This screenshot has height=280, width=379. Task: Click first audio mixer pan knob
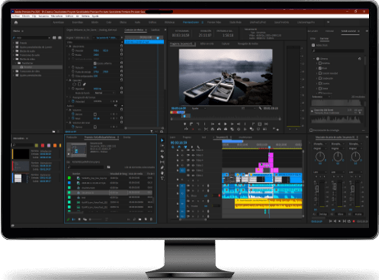tap(320, 156)
